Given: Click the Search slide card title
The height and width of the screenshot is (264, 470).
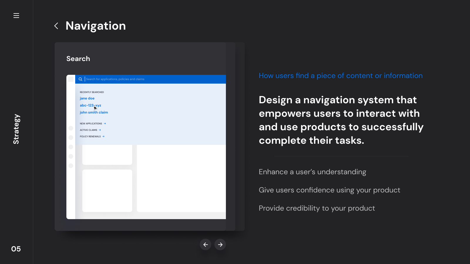Looking at the screenshot, I should coord(78,59).
